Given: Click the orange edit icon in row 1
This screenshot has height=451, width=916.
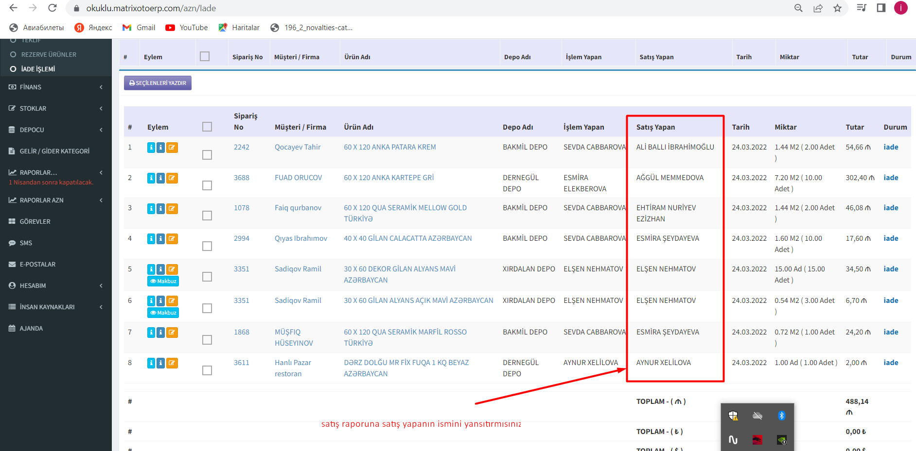Looking at the screenshot, I should [x=172, y=148].
